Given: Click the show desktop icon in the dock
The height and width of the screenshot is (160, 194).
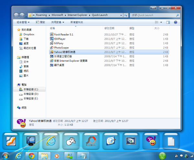Looking at the screenshot, I should 111,141.
